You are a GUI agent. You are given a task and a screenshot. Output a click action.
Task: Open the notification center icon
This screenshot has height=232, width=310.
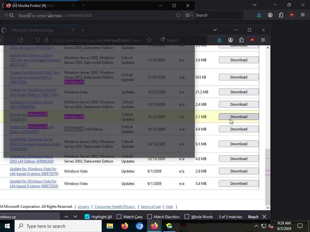point(300,226)
